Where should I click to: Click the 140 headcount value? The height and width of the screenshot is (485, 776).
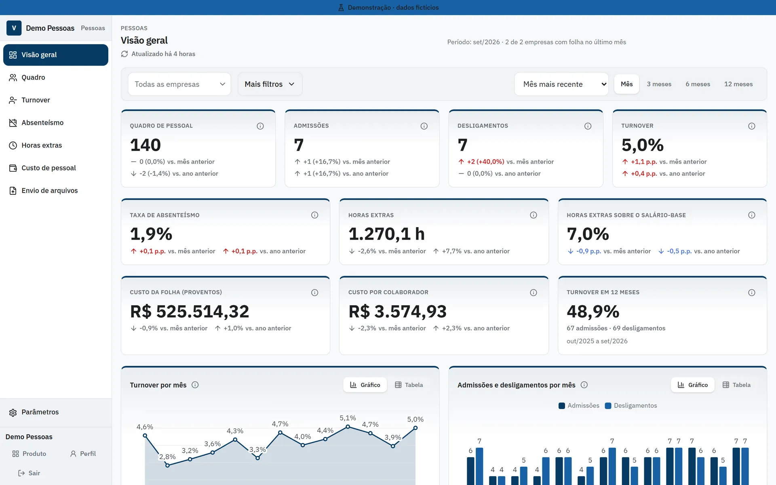(x=145, y=145)
